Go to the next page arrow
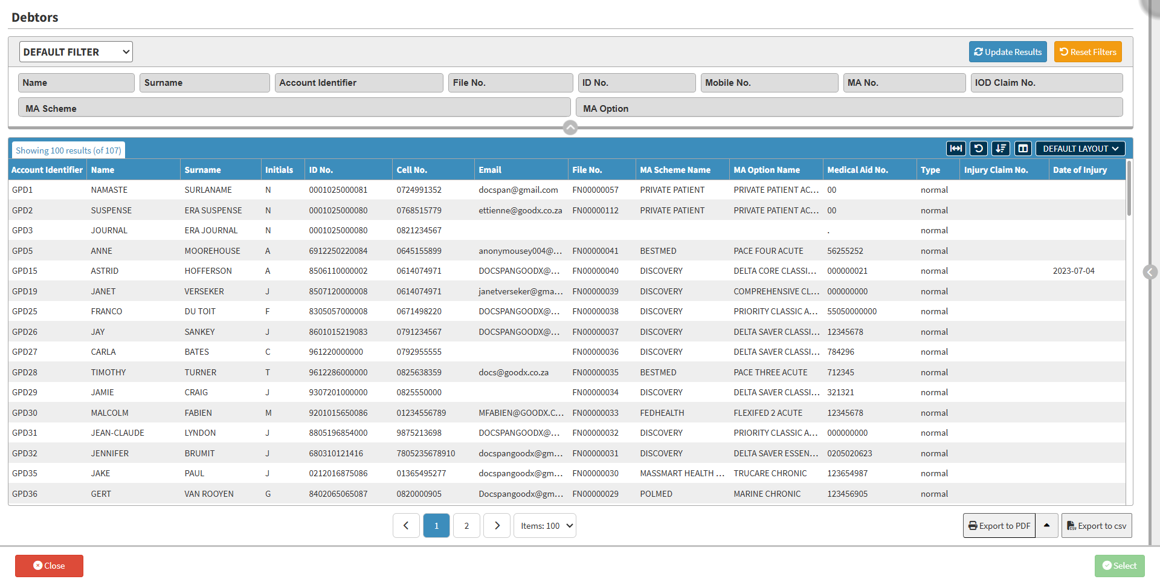The width and height of the screenshot is (1160, 582). (x=497, y=526)
